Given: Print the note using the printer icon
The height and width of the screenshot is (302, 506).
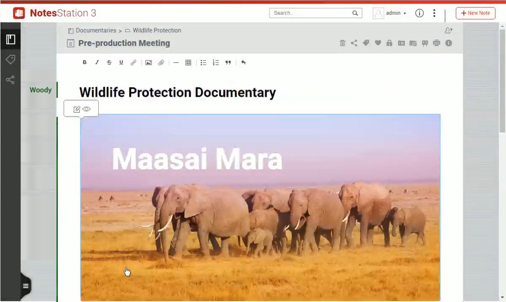Looking at the screenshot, I should click(x=436, y=43).
